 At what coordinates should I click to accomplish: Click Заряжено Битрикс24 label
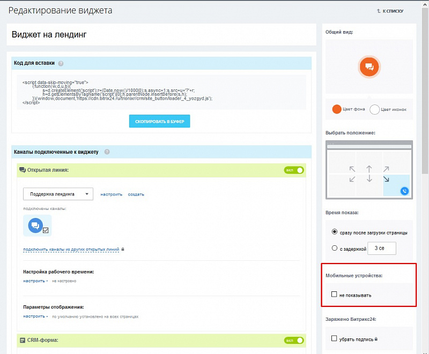[351, 319]
